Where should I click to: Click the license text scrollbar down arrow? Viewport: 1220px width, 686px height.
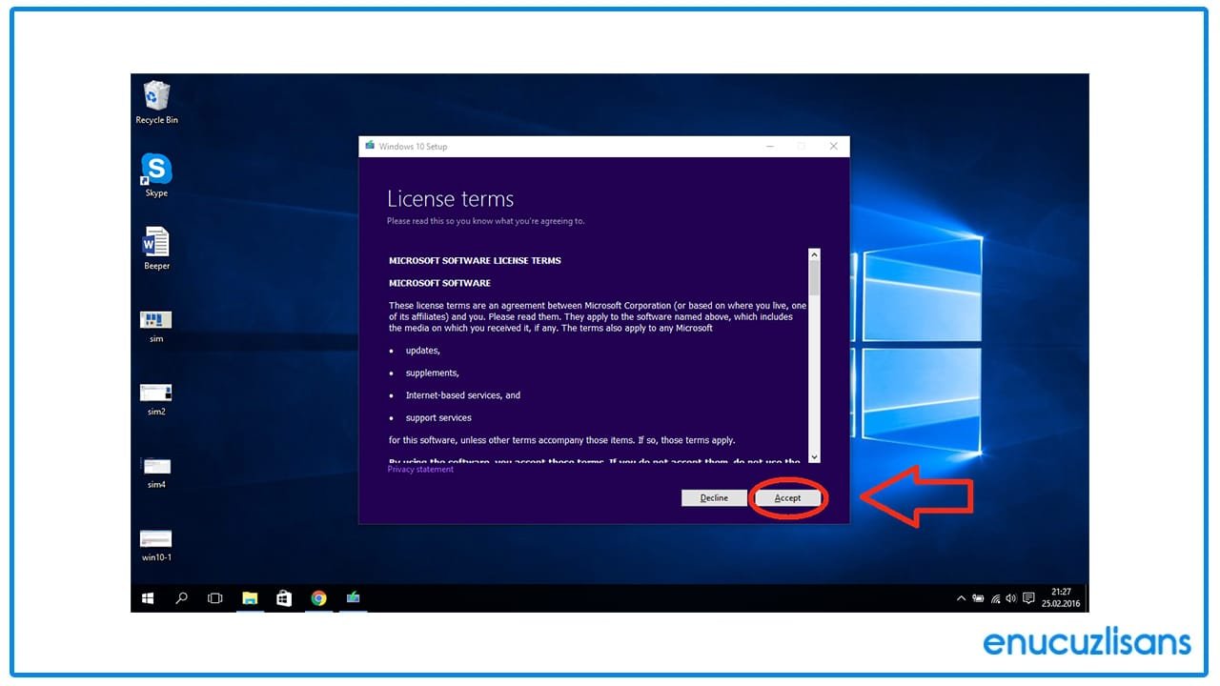[x=814, y=457]
